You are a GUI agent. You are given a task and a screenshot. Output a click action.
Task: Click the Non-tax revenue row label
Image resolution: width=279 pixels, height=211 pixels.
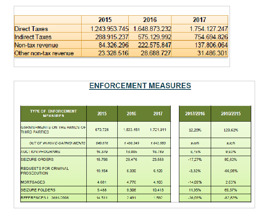pyautogui.click(x=36, y=45)
